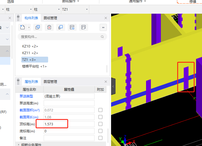Image resolution: width=202 pixels, height=146 pixels.
Task: Click the 属性值 column header
Action: [x=69, y=89]
